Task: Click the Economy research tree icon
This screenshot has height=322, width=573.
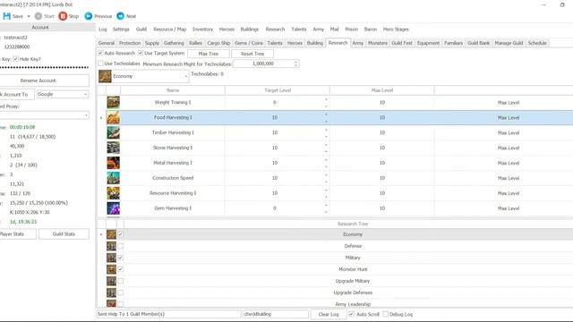Action: click(111, 234)
